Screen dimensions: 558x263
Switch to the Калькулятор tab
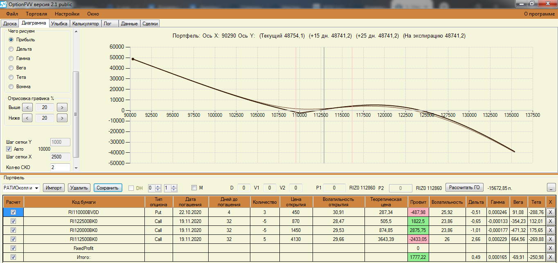click(85, 24)
